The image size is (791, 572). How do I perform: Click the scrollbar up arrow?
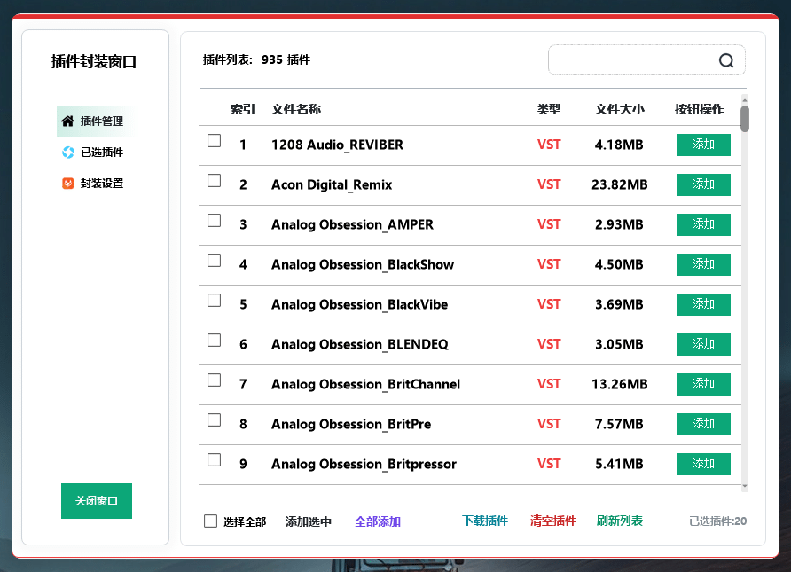[x=745, y=100]
